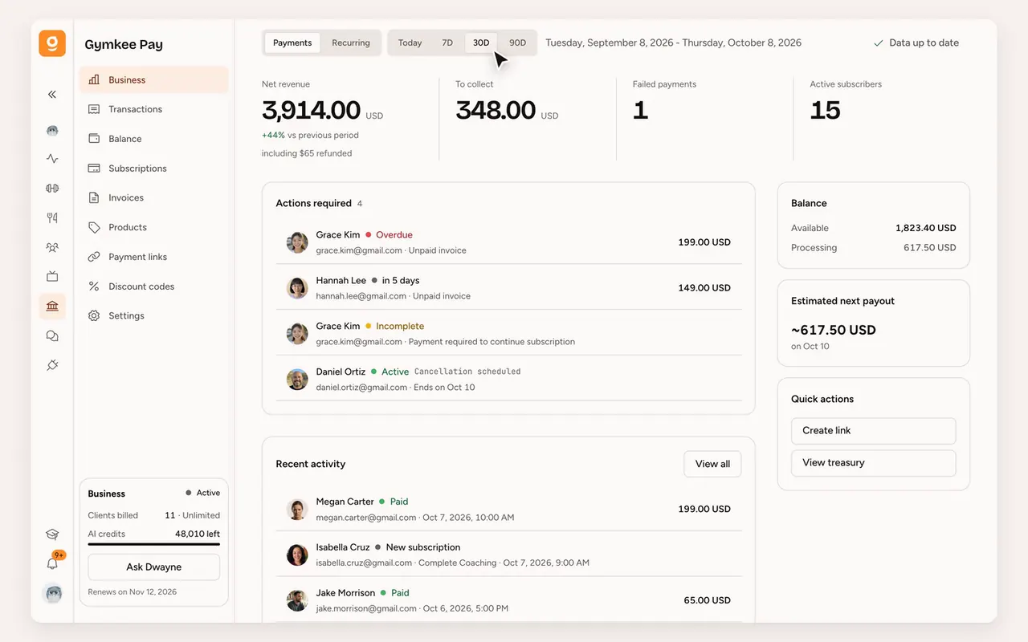
Task: Open Business in the Gymkee Pay menu
Action: (153, 80)
